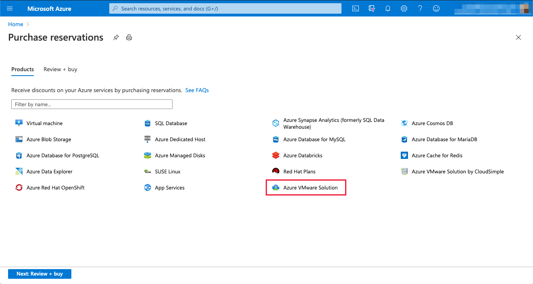Select Azure Blob Storage label

[x=49, y=139]
